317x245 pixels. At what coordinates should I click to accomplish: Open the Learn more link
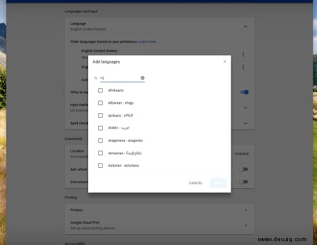[147, 42]
